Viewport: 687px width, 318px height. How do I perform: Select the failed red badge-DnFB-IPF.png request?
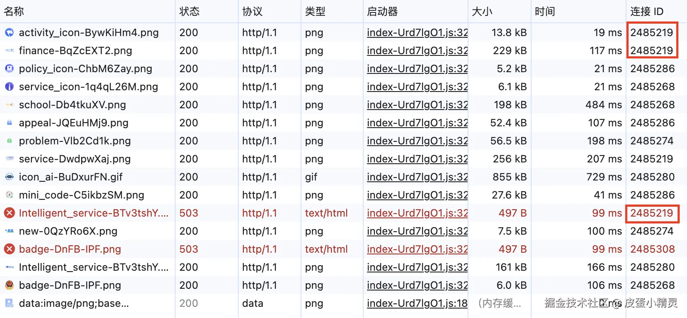tap(70, 249)
